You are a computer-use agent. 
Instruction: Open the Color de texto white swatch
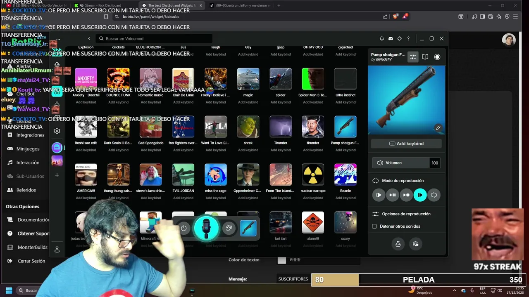click(282, 260)
